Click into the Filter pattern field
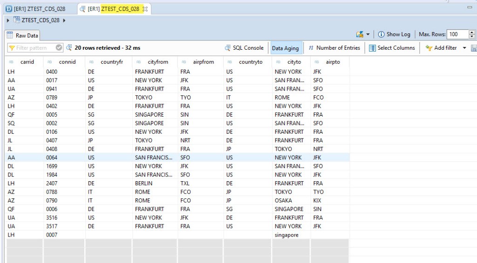This screenshot has height=263, width=477. click(x=33, y=48)
